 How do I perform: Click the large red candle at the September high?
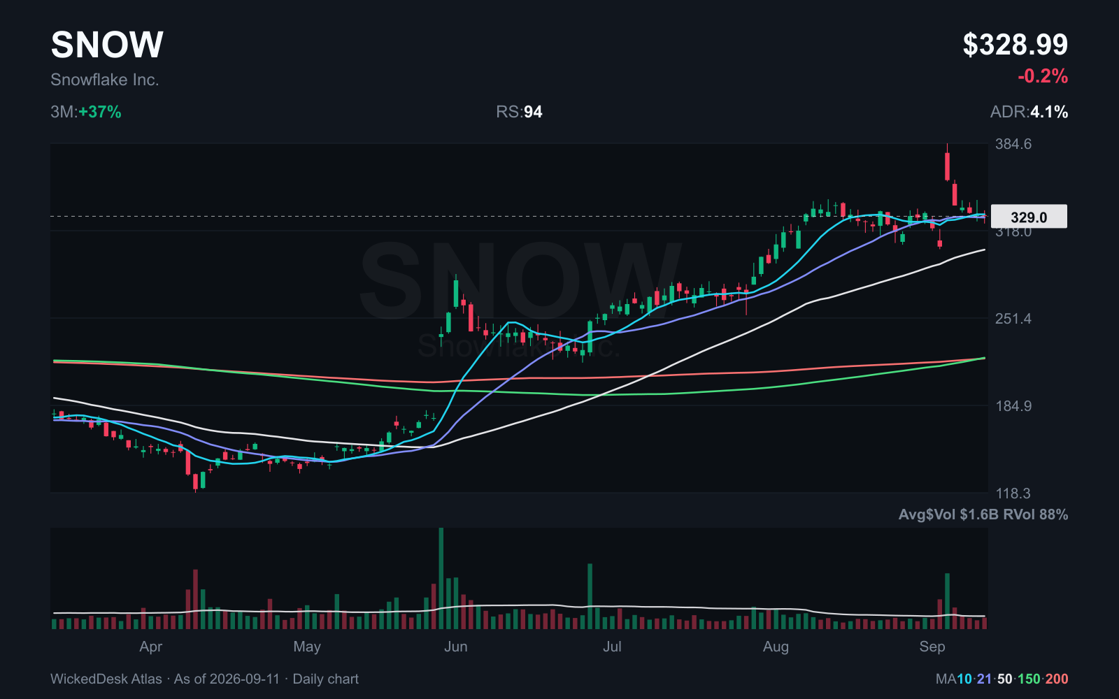pyautogui.click(x=948, y=166)
